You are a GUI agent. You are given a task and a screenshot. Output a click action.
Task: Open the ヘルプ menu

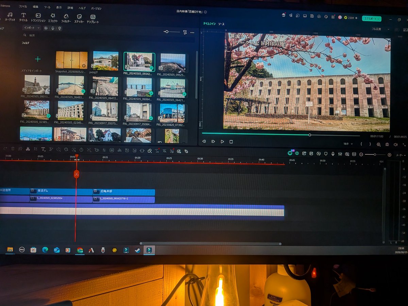point(82,7)
